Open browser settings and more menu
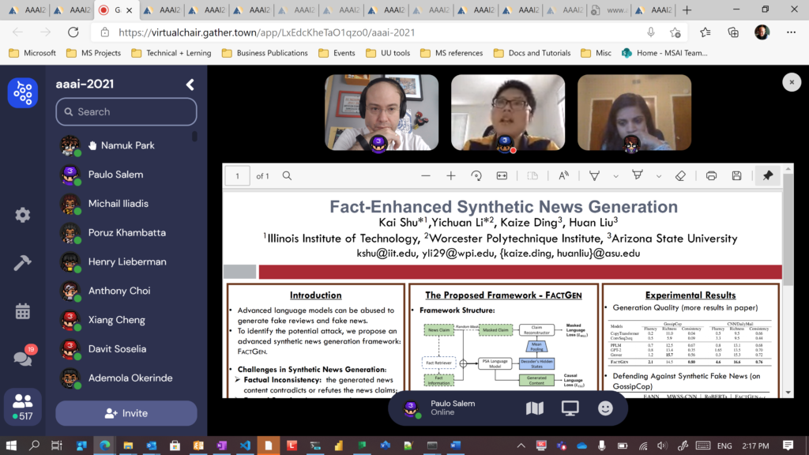Image resolution: width=809 pixels, height=455 pixels. (791, 32)
